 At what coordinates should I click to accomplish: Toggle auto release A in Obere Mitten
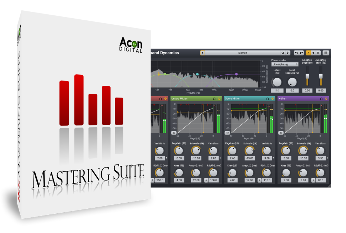coord(260,180)
